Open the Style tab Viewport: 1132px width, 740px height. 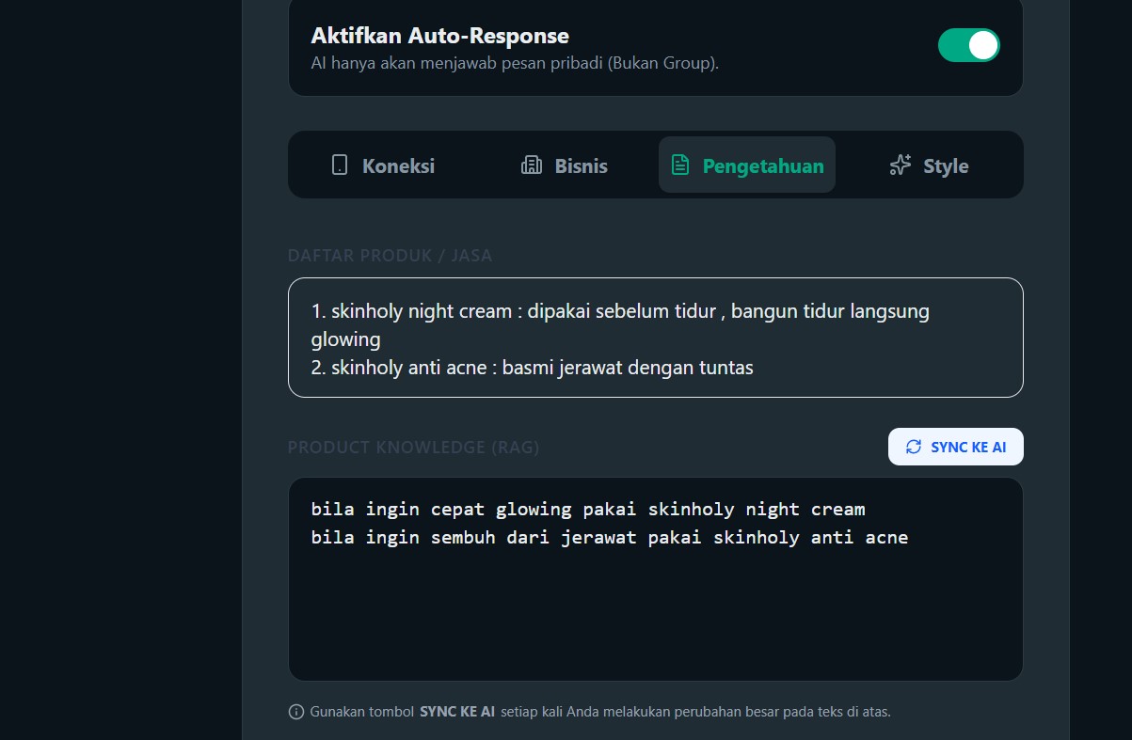[929, 165]
